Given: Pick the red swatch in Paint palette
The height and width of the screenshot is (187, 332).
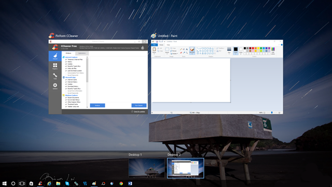Looking at the screenshot, I should (x=253, y=48).
